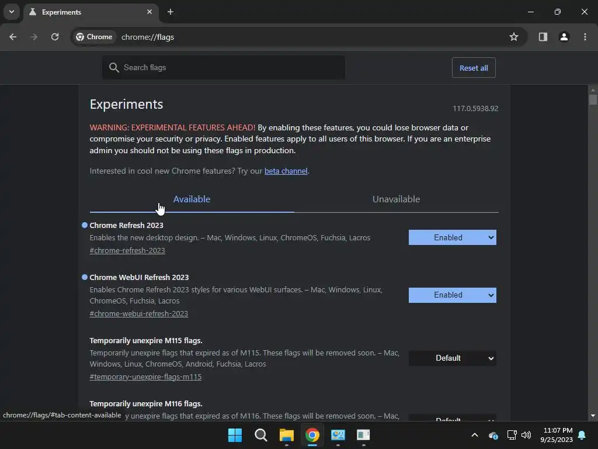Switch to the Unavailable tab

pyautogui.click(x=397, y=199)
